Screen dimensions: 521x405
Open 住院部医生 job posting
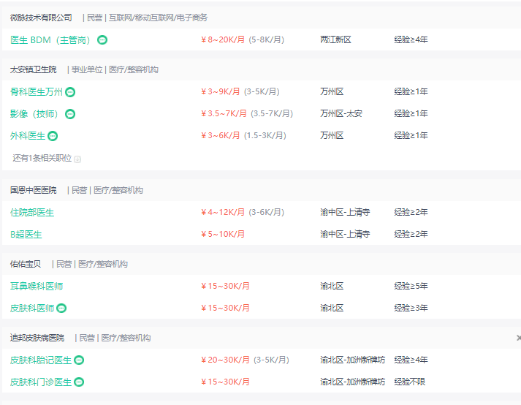coord(32,213)
